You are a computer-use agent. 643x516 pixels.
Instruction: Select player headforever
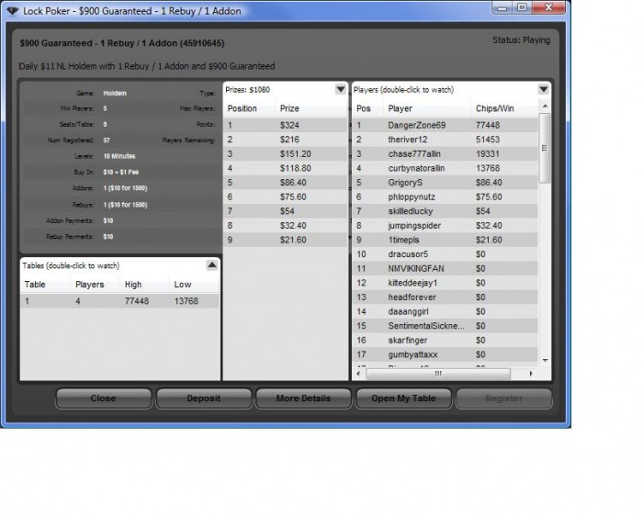(x=445, y=297)
